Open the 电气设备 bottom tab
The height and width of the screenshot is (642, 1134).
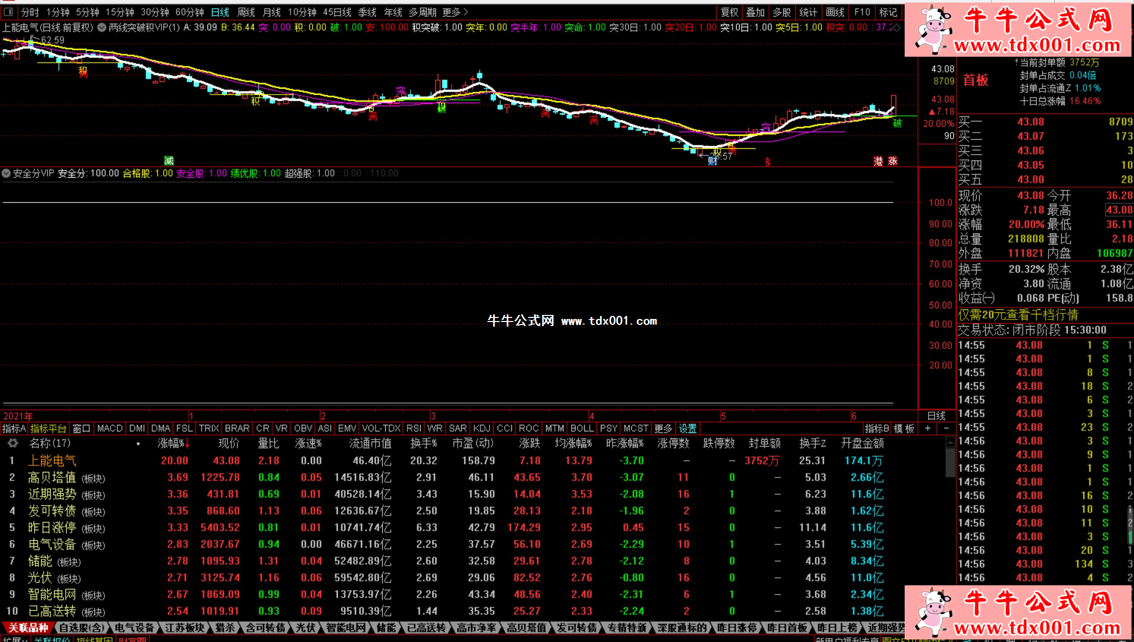[134, 627]
